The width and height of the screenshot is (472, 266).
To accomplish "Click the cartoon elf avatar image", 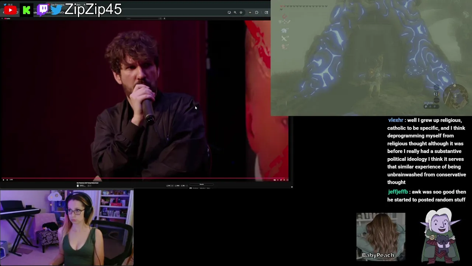I will [x=441, y=235].
